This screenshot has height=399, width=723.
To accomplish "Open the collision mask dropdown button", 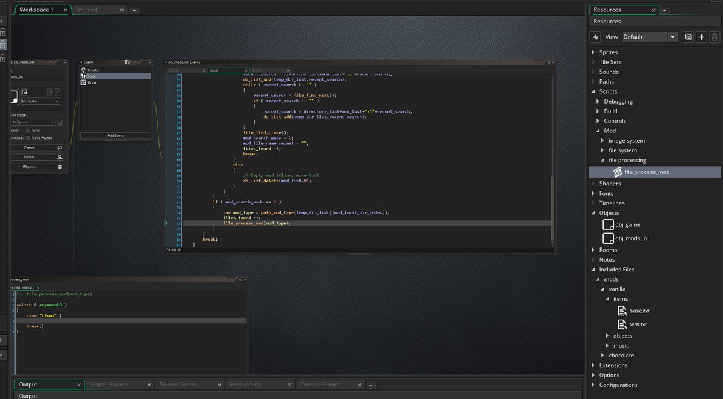I will click(52, 122).
